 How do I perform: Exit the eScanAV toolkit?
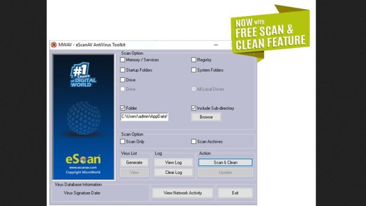235,193
